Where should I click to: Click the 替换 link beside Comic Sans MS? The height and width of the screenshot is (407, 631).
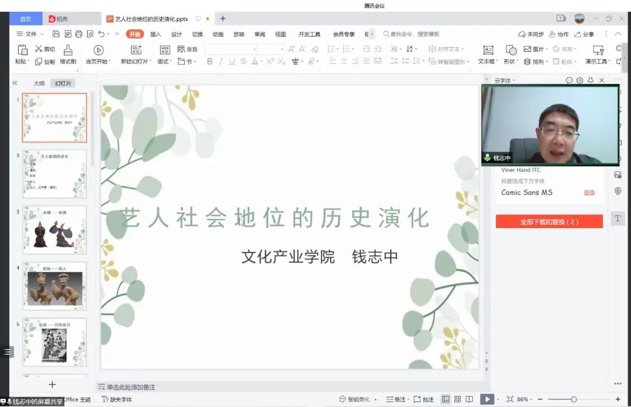589,192
